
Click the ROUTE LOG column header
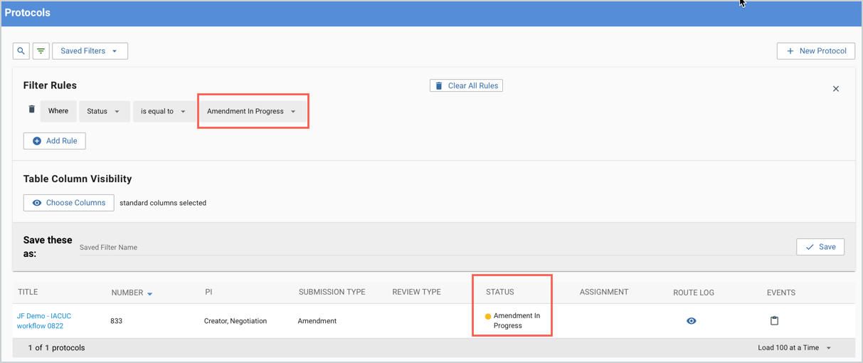click(694, 293)
